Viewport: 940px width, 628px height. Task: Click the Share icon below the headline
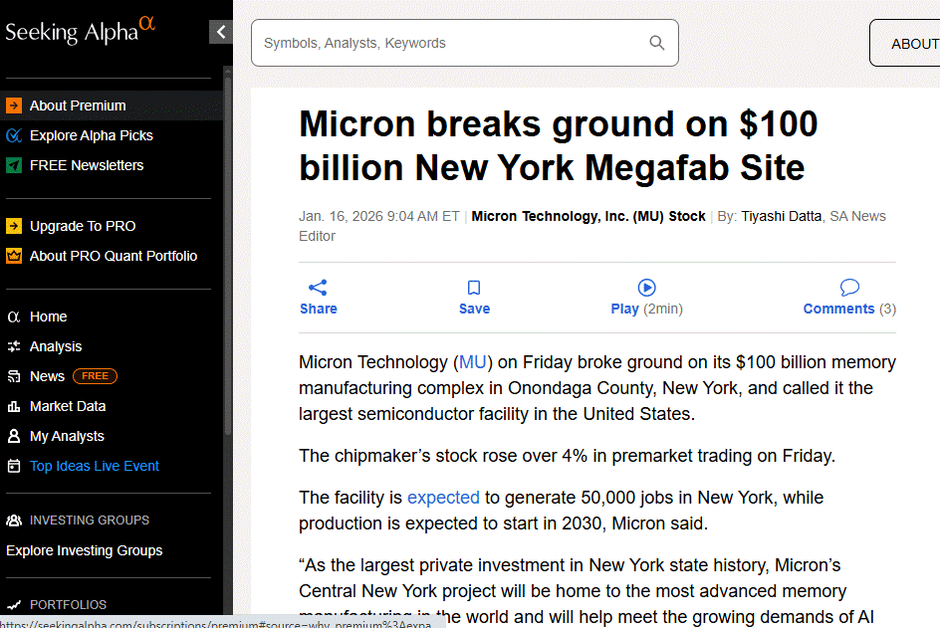coord(318,288)
